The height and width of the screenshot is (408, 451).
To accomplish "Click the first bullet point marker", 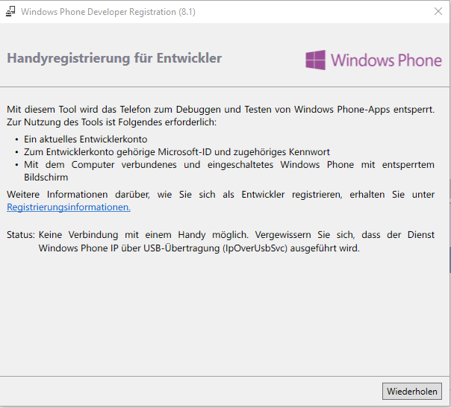I will pyautogui.click(x=16, y=139).
